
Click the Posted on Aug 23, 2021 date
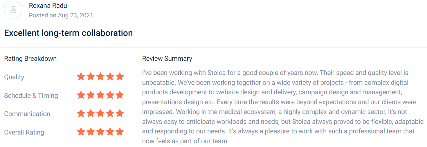(61, 15)
